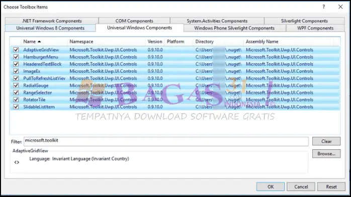The height and width of the screenshot is (197, 351).
Task: Click the Invariant Language (Invariant Country) text
Action: [91, 158]
